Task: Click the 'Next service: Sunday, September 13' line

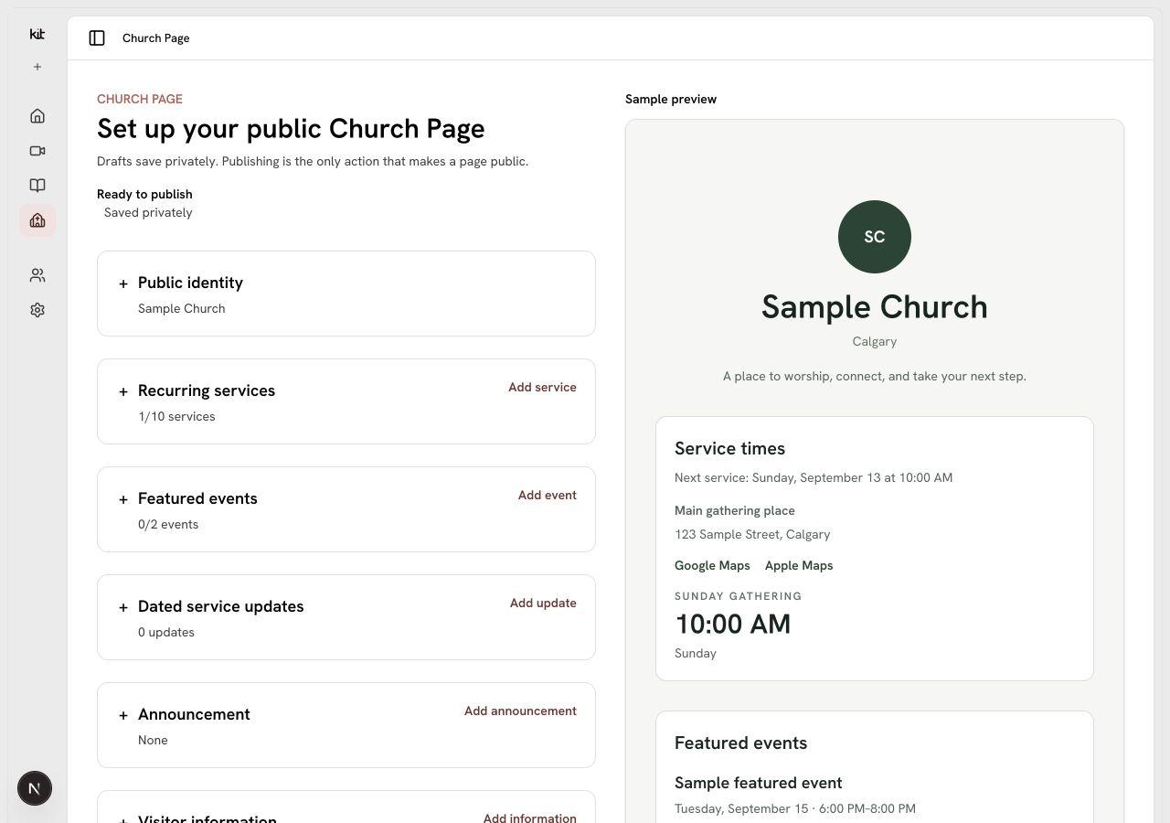Action: [814, 478]
